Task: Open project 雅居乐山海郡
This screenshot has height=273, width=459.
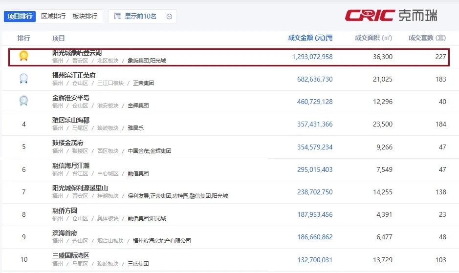Action: [71, 120]
